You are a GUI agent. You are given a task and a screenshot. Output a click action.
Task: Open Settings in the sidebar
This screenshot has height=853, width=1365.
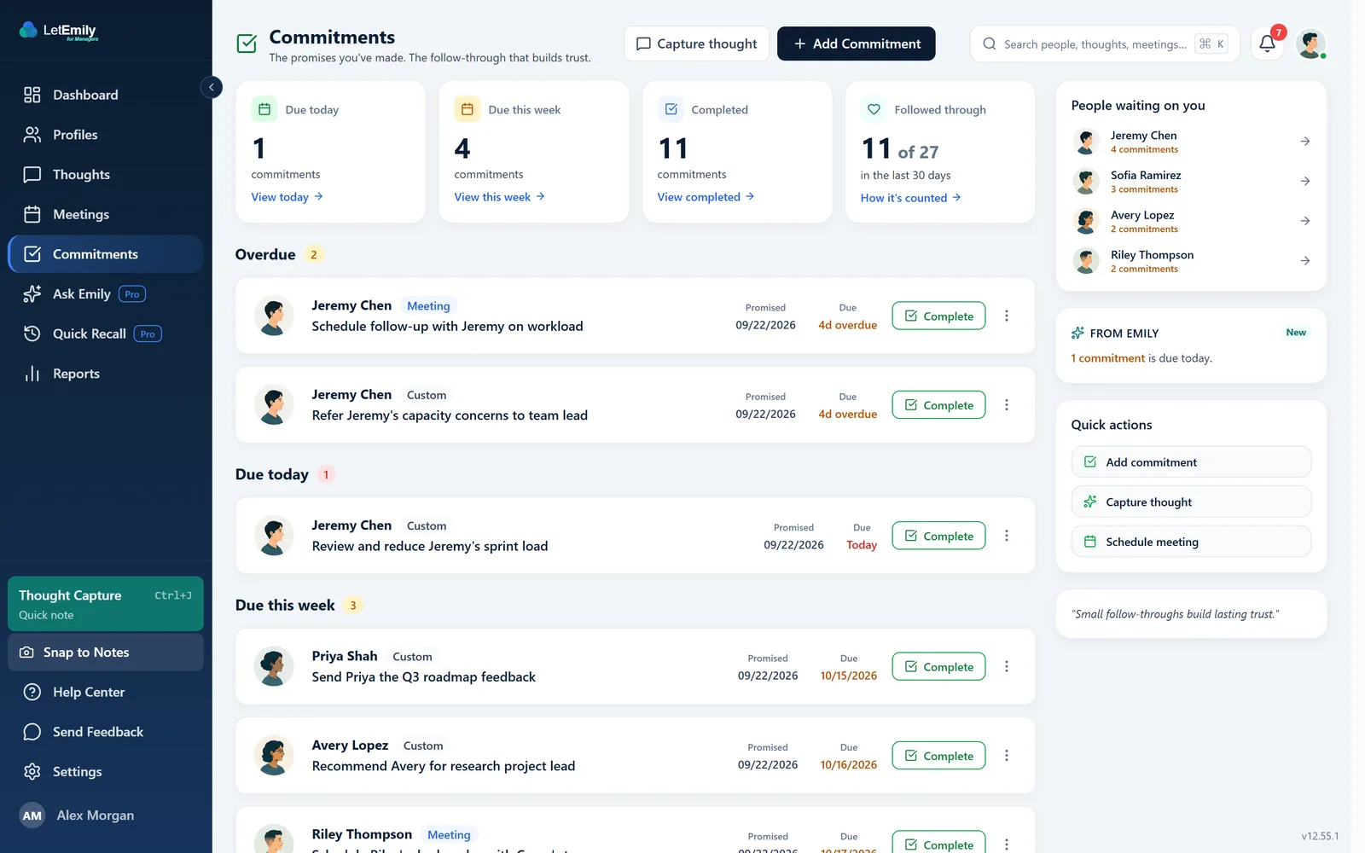[x=106, y=772]
